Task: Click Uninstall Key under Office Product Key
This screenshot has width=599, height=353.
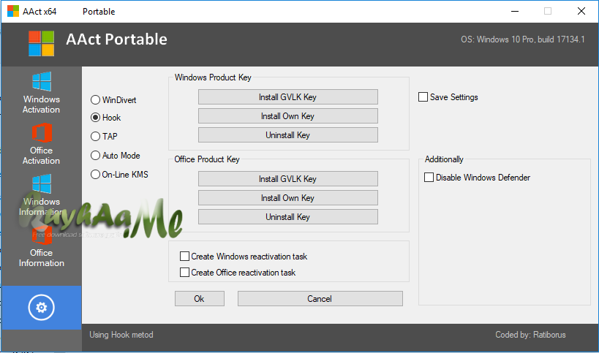Action: click(288, 217)
